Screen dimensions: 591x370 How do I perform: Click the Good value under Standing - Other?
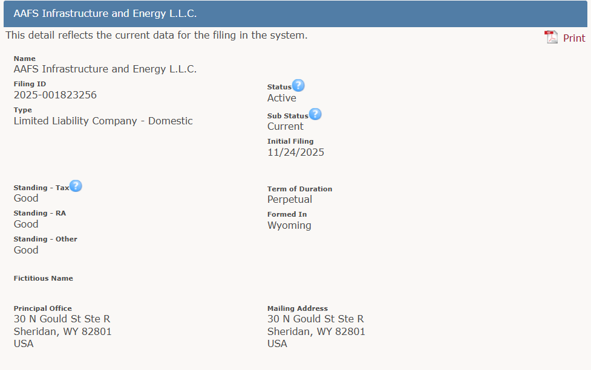click(x=26, y=250)
